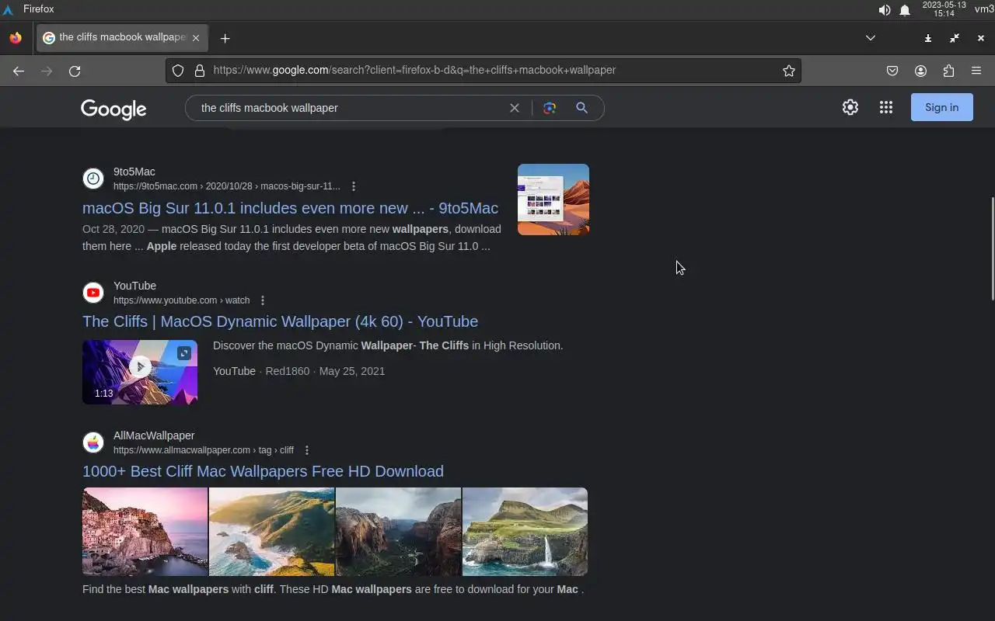The height and width of the screenshot is (621, 995).
Task: Open the Pocket save icon
Action: click(x=892, y=71)
